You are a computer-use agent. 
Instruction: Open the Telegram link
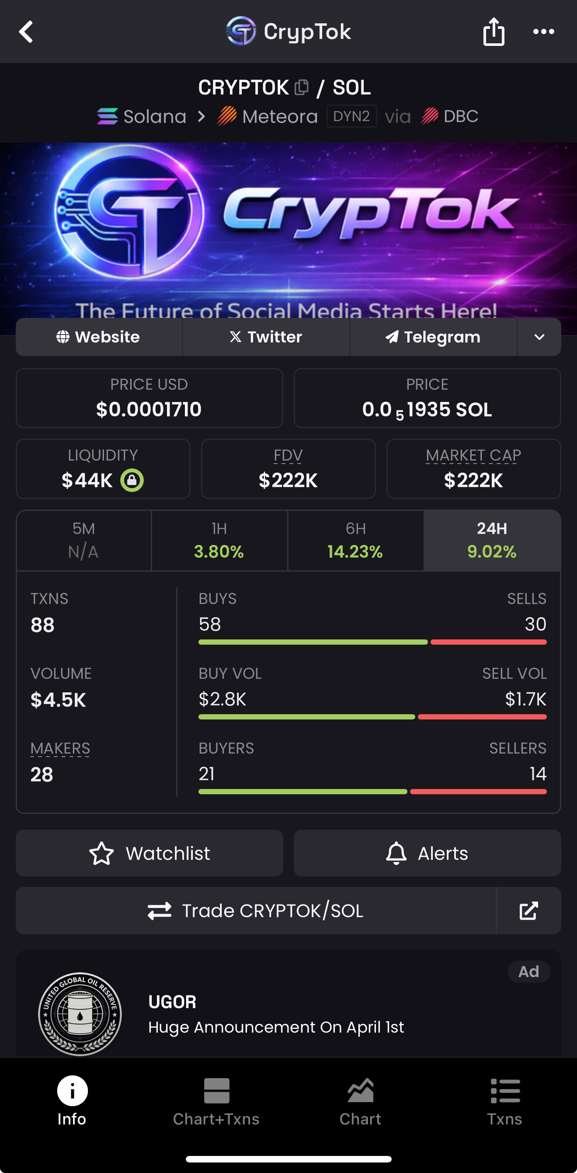(433, 337)
